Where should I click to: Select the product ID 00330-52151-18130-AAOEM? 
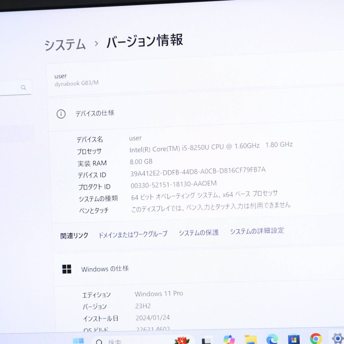(174, 184)
